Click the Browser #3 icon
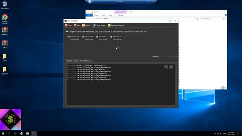242x136 pixels. [x=83, y=37]
